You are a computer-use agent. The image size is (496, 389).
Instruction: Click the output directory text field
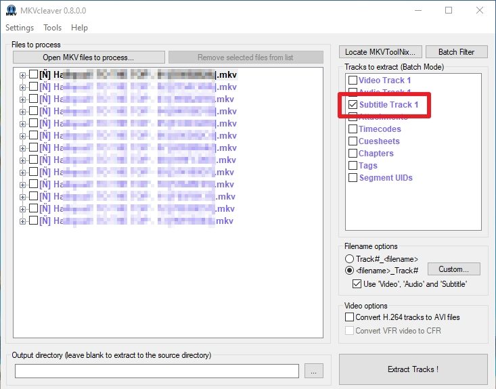(x=157, y=371)
